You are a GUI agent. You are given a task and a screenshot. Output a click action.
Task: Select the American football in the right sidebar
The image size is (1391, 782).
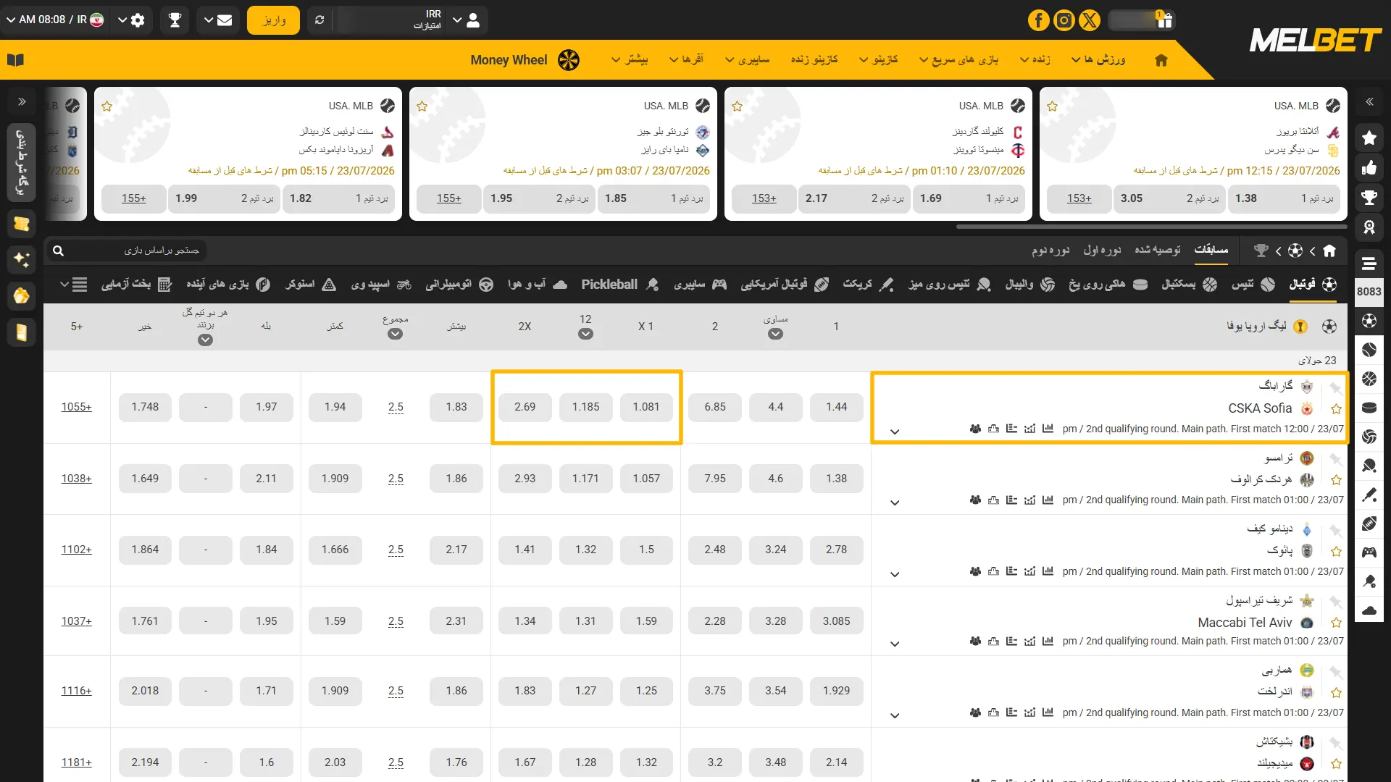[1369, 524]
